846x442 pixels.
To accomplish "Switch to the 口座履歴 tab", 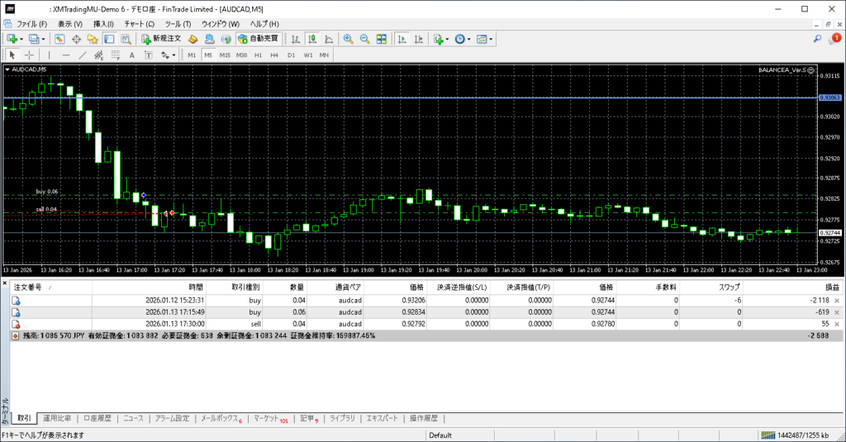I will (97, 419).
